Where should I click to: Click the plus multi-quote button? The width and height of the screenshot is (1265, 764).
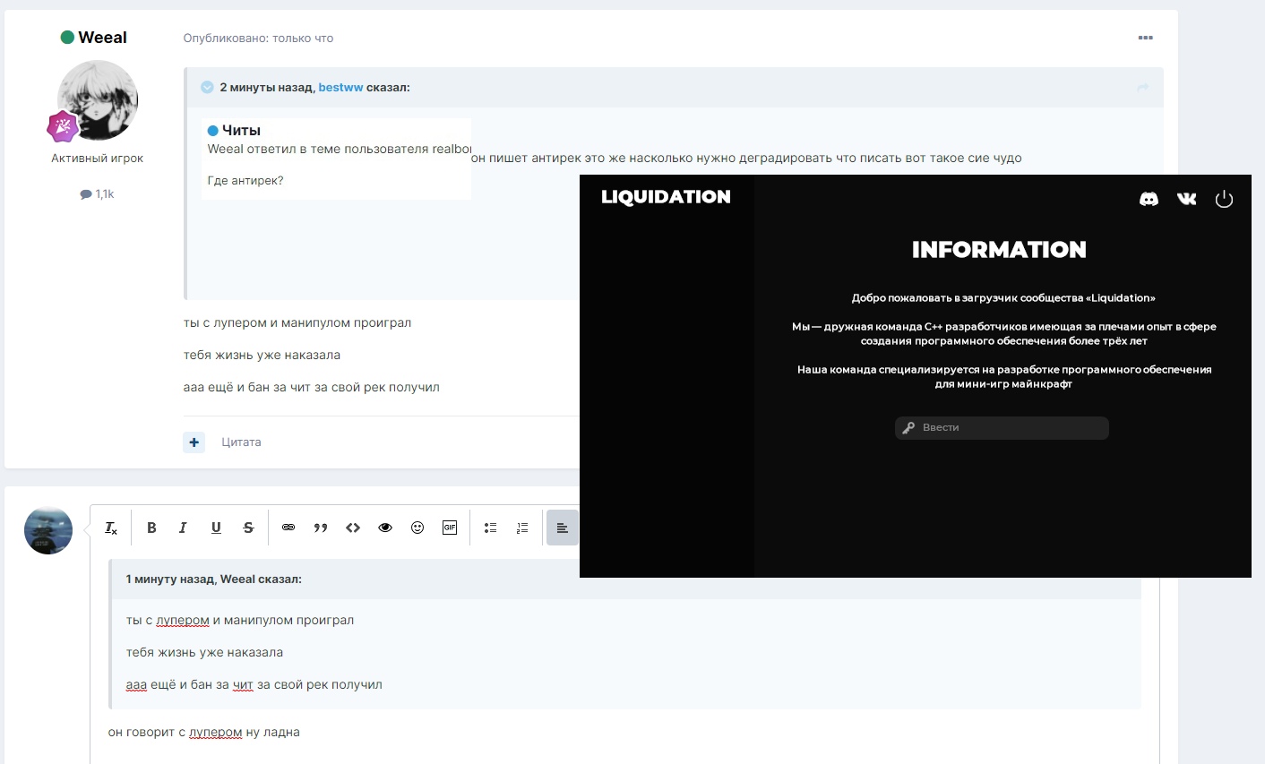194,442
